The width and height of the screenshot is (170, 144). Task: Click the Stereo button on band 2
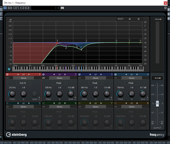click(x=59, y=78)
